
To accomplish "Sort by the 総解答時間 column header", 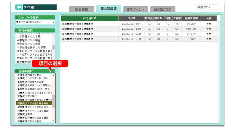I will coord(191,18).
